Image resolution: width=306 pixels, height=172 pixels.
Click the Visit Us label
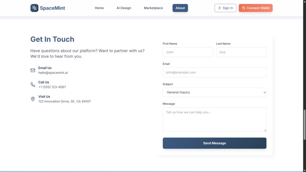click(44, 97)
